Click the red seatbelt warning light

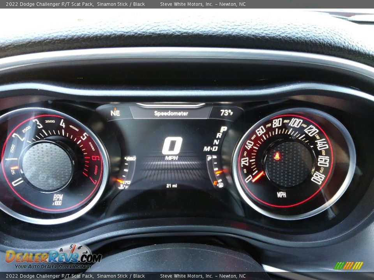click(x=277, y=156)
